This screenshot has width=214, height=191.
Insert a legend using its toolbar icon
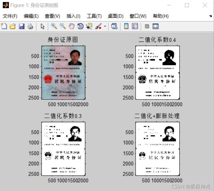[135, 26]
